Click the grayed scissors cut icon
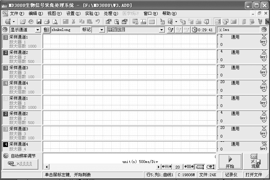This screenshot has width=270, height=180. pos(74,22)
